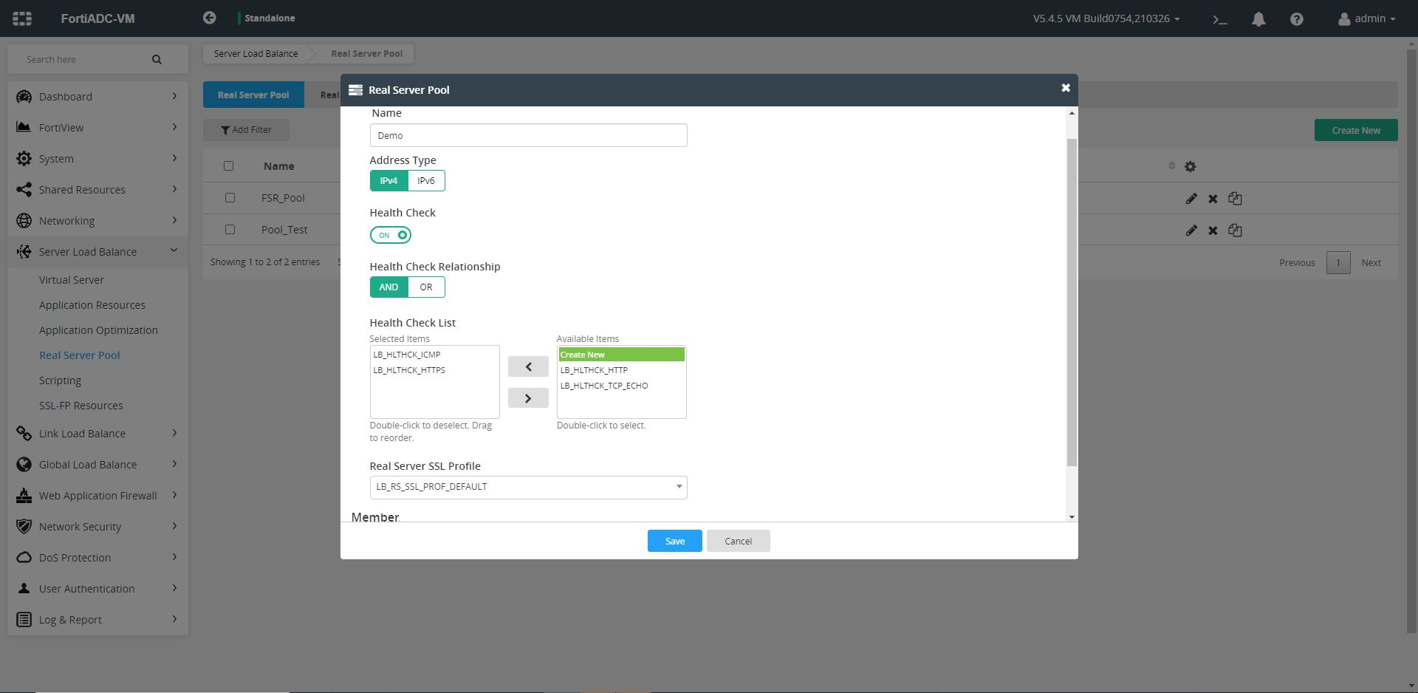Open the help question mark icon

1296,18
